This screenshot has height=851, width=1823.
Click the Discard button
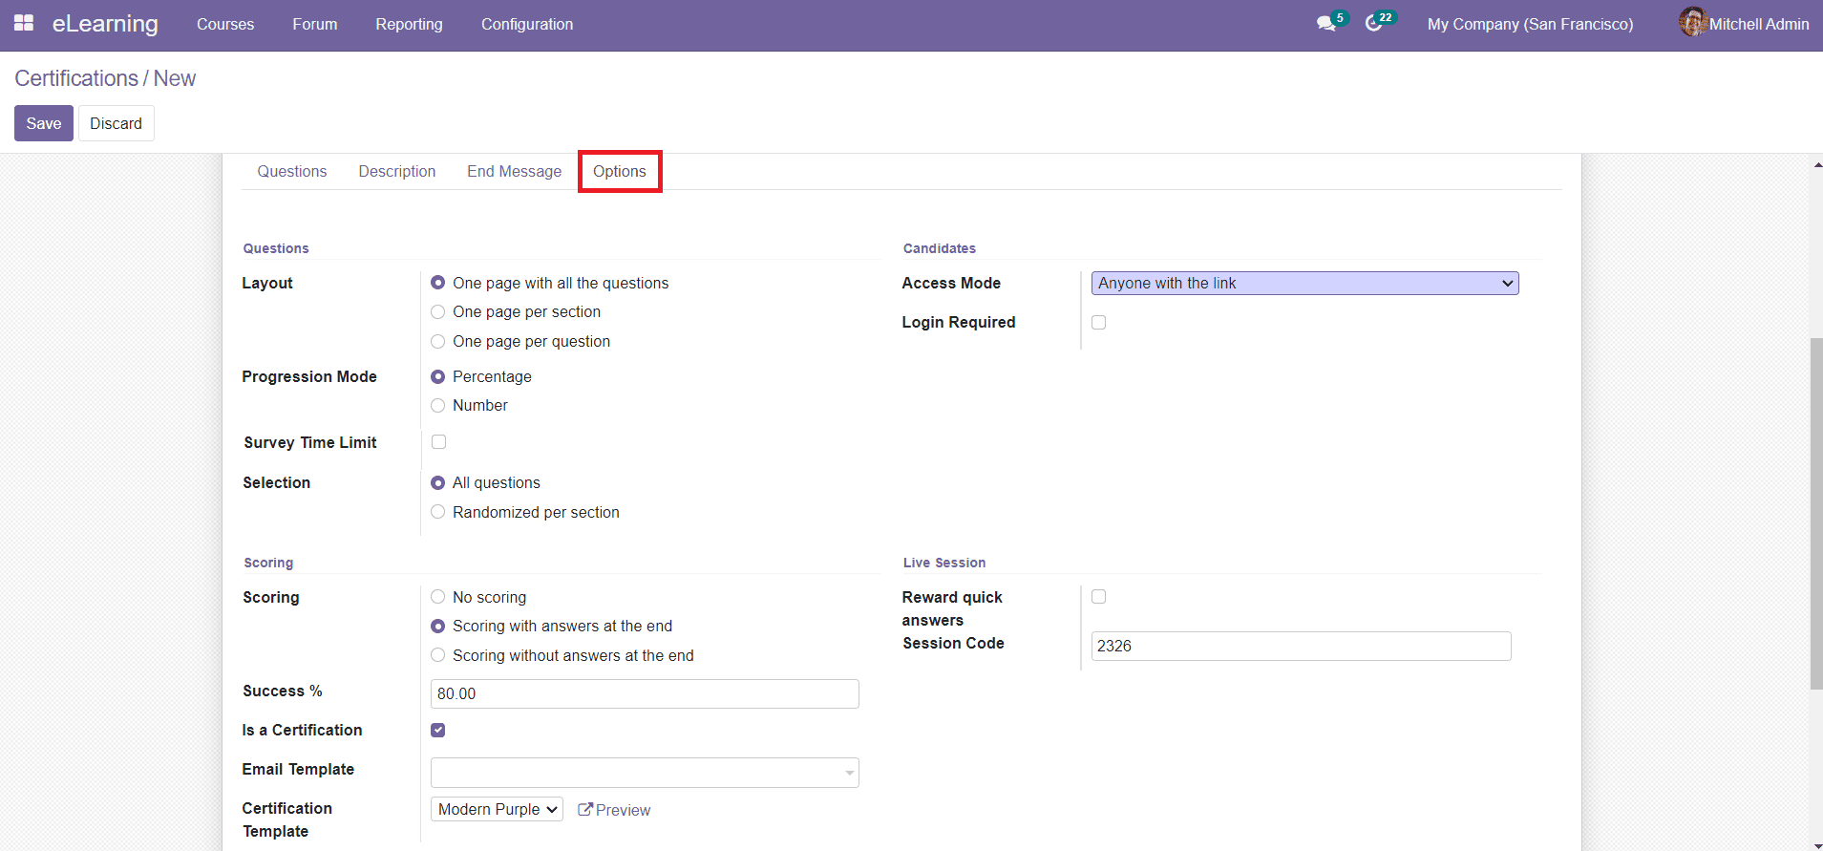[x=116, y=123]
